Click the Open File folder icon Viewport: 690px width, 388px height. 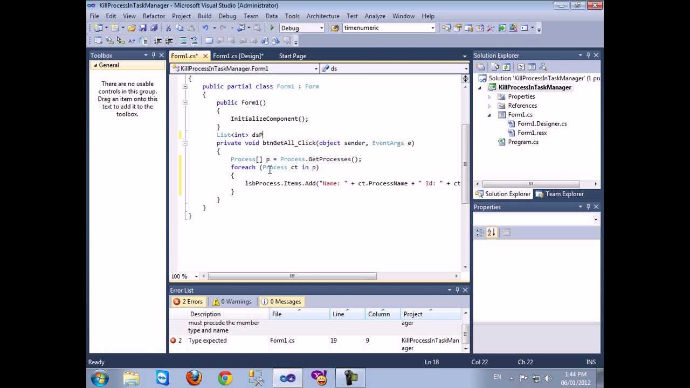(x=132, y=28)
